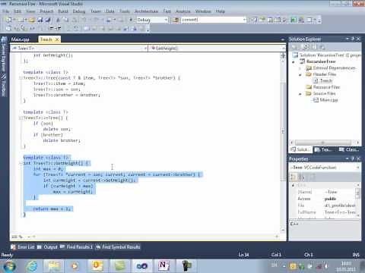Select the Resource Files folder
The width and height of the screenshot is (365, 273).
tap(326, 87)
